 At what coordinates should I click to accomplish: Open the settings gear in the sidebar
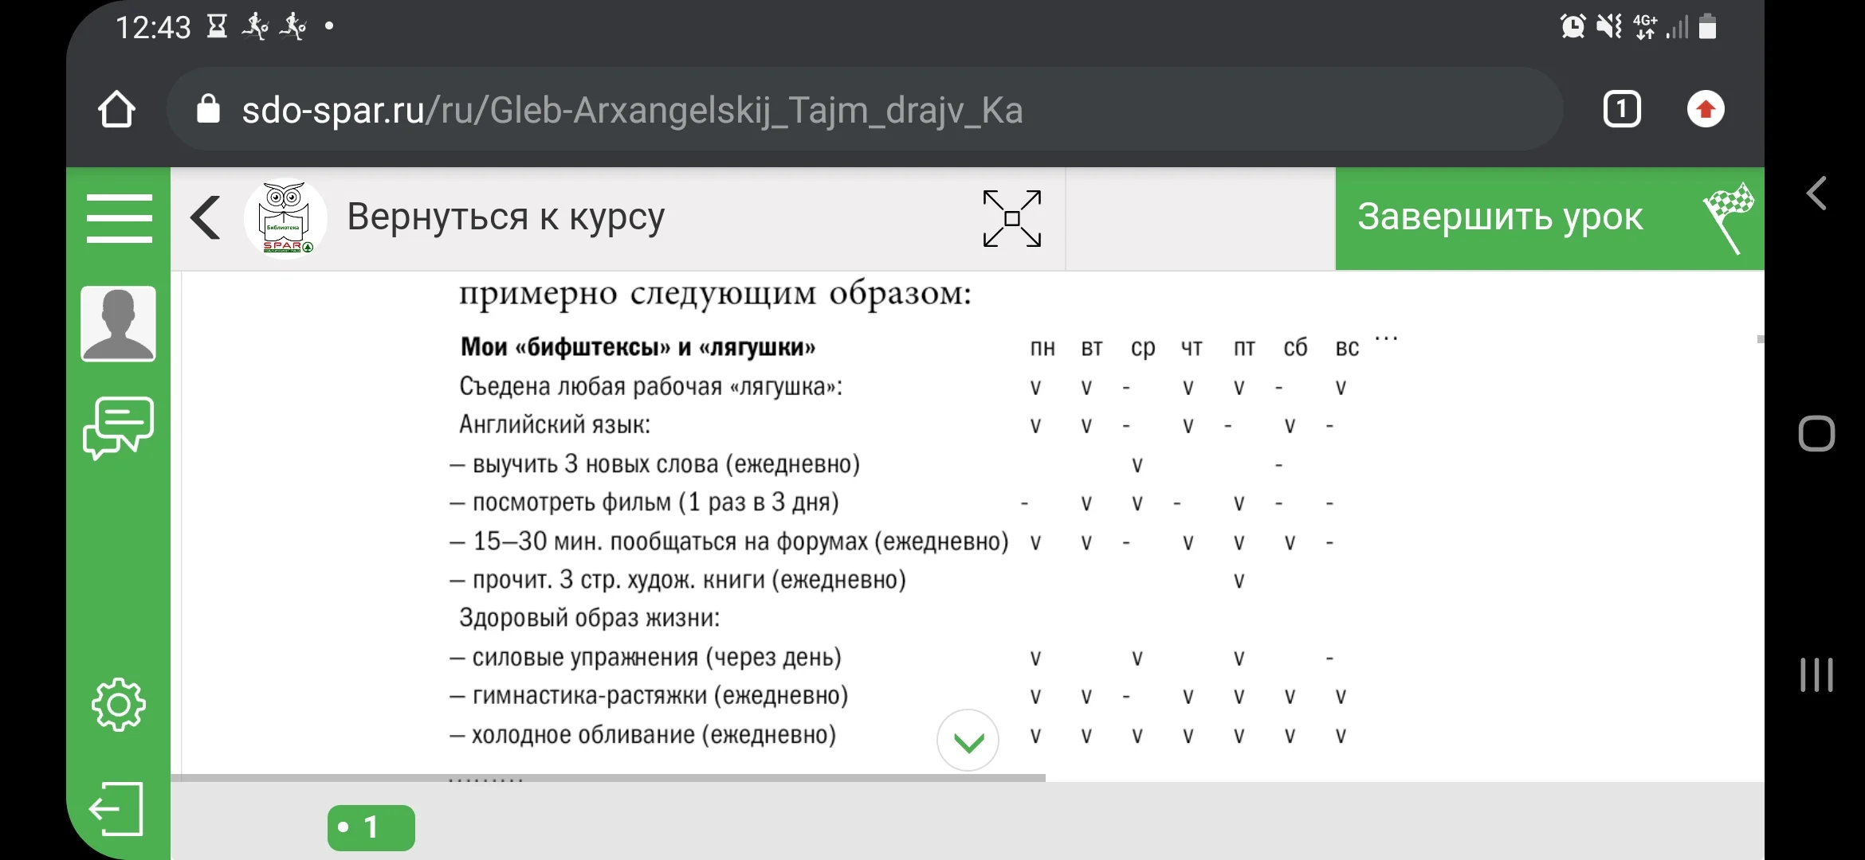119,704
